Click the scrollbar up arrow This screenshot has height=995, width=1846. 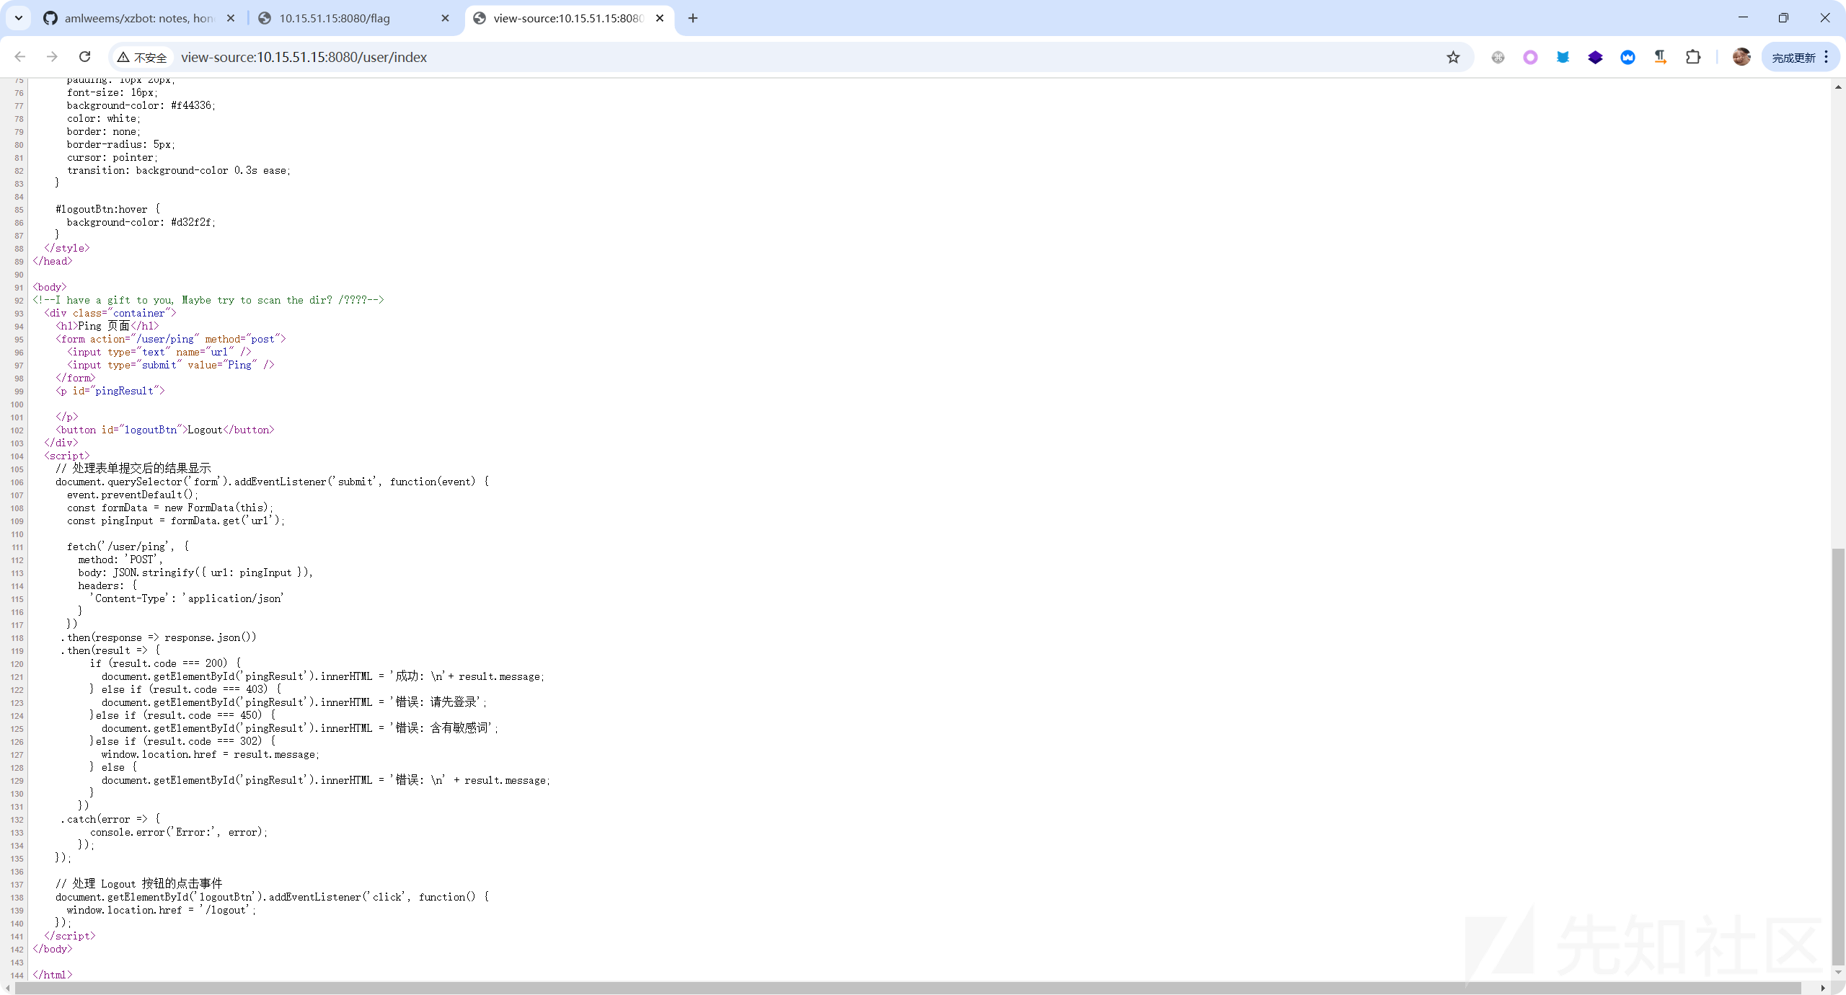tap(1838, 87)
